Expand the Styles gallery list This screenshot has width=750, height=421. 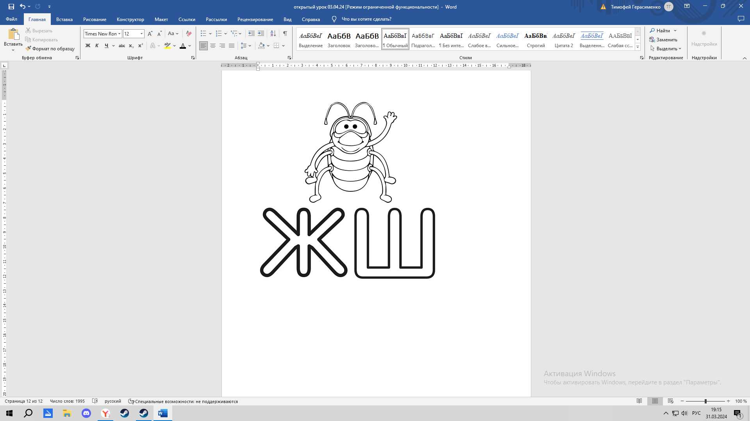point(637,47)
